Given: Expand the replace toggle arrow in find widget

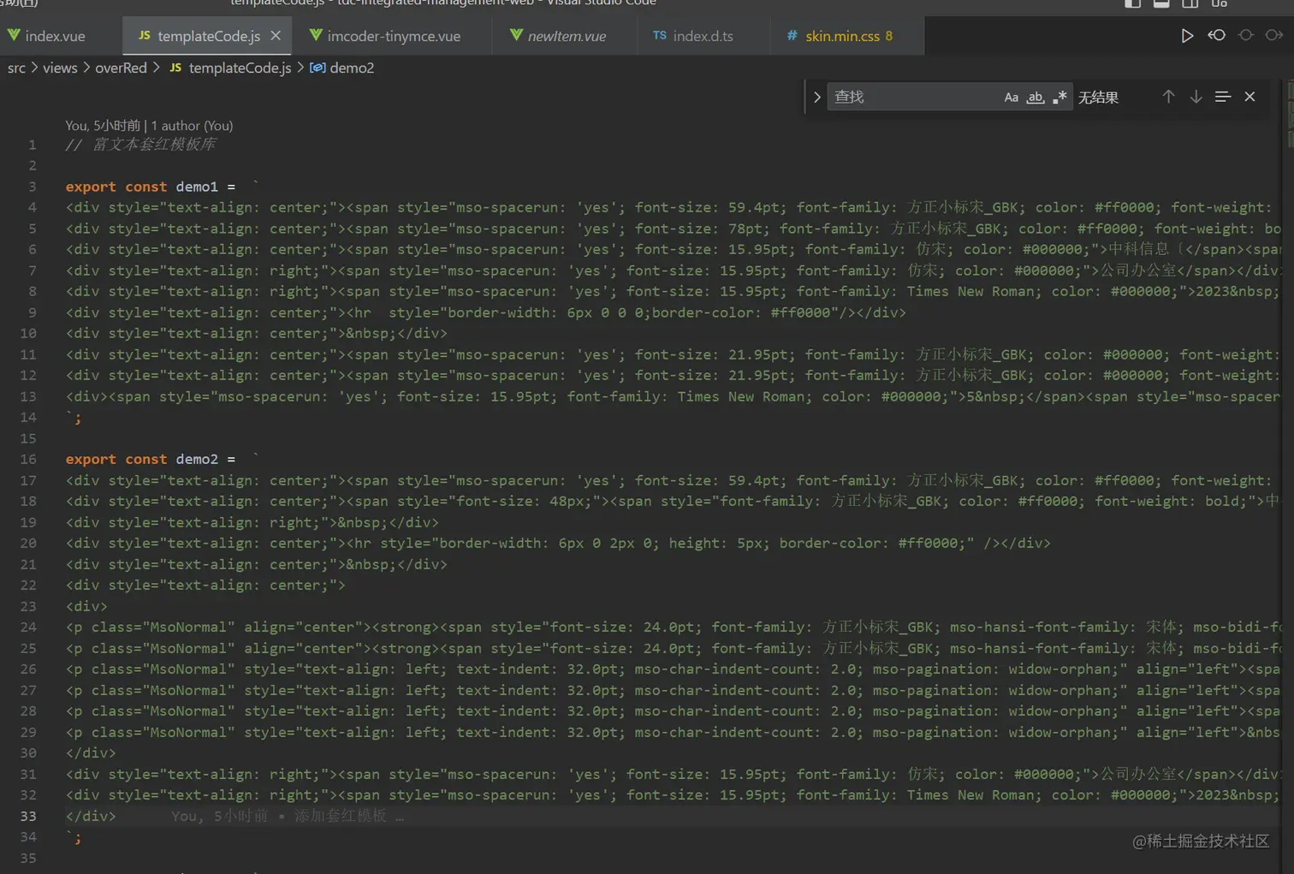Looking at the screenshot, I should coord(816,98).
